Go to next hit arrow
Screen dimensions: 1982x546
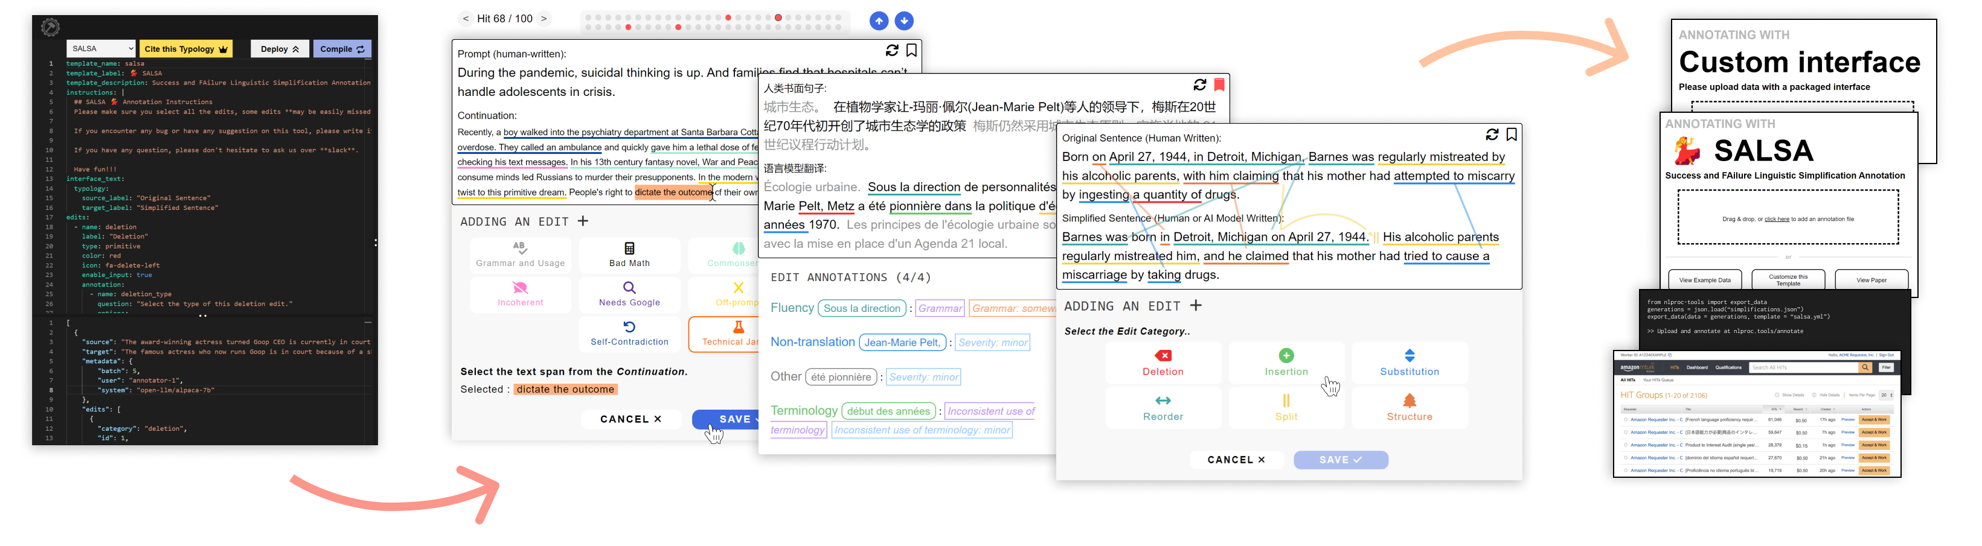pyautogui.click(x=544, y=19)
